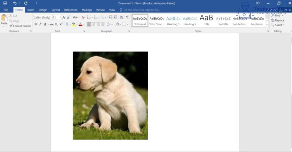Viewport: 292px width, 152px height.
Task: Apply the Normal style
Action: pyautogui.click(x=140, y=20)
